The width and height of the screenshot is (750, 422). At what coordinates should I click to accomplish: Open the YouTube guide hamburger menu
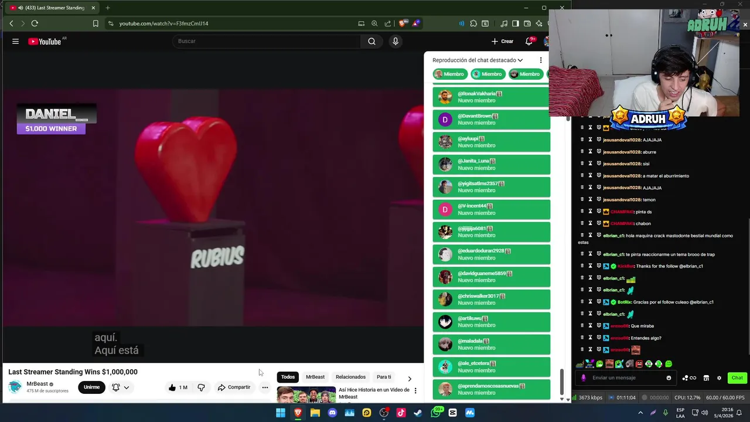(x=15, y=41)
